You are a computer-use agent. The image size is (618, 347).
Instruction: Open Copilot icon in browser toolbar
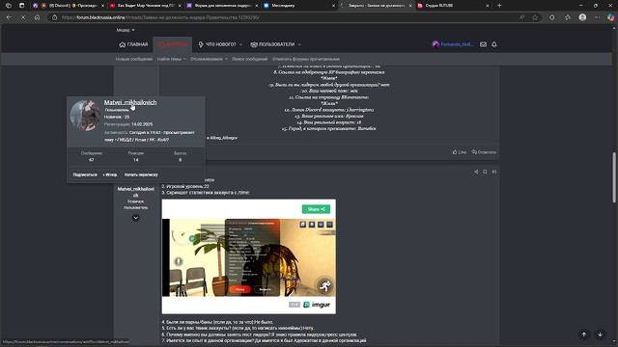click(611, 17)
